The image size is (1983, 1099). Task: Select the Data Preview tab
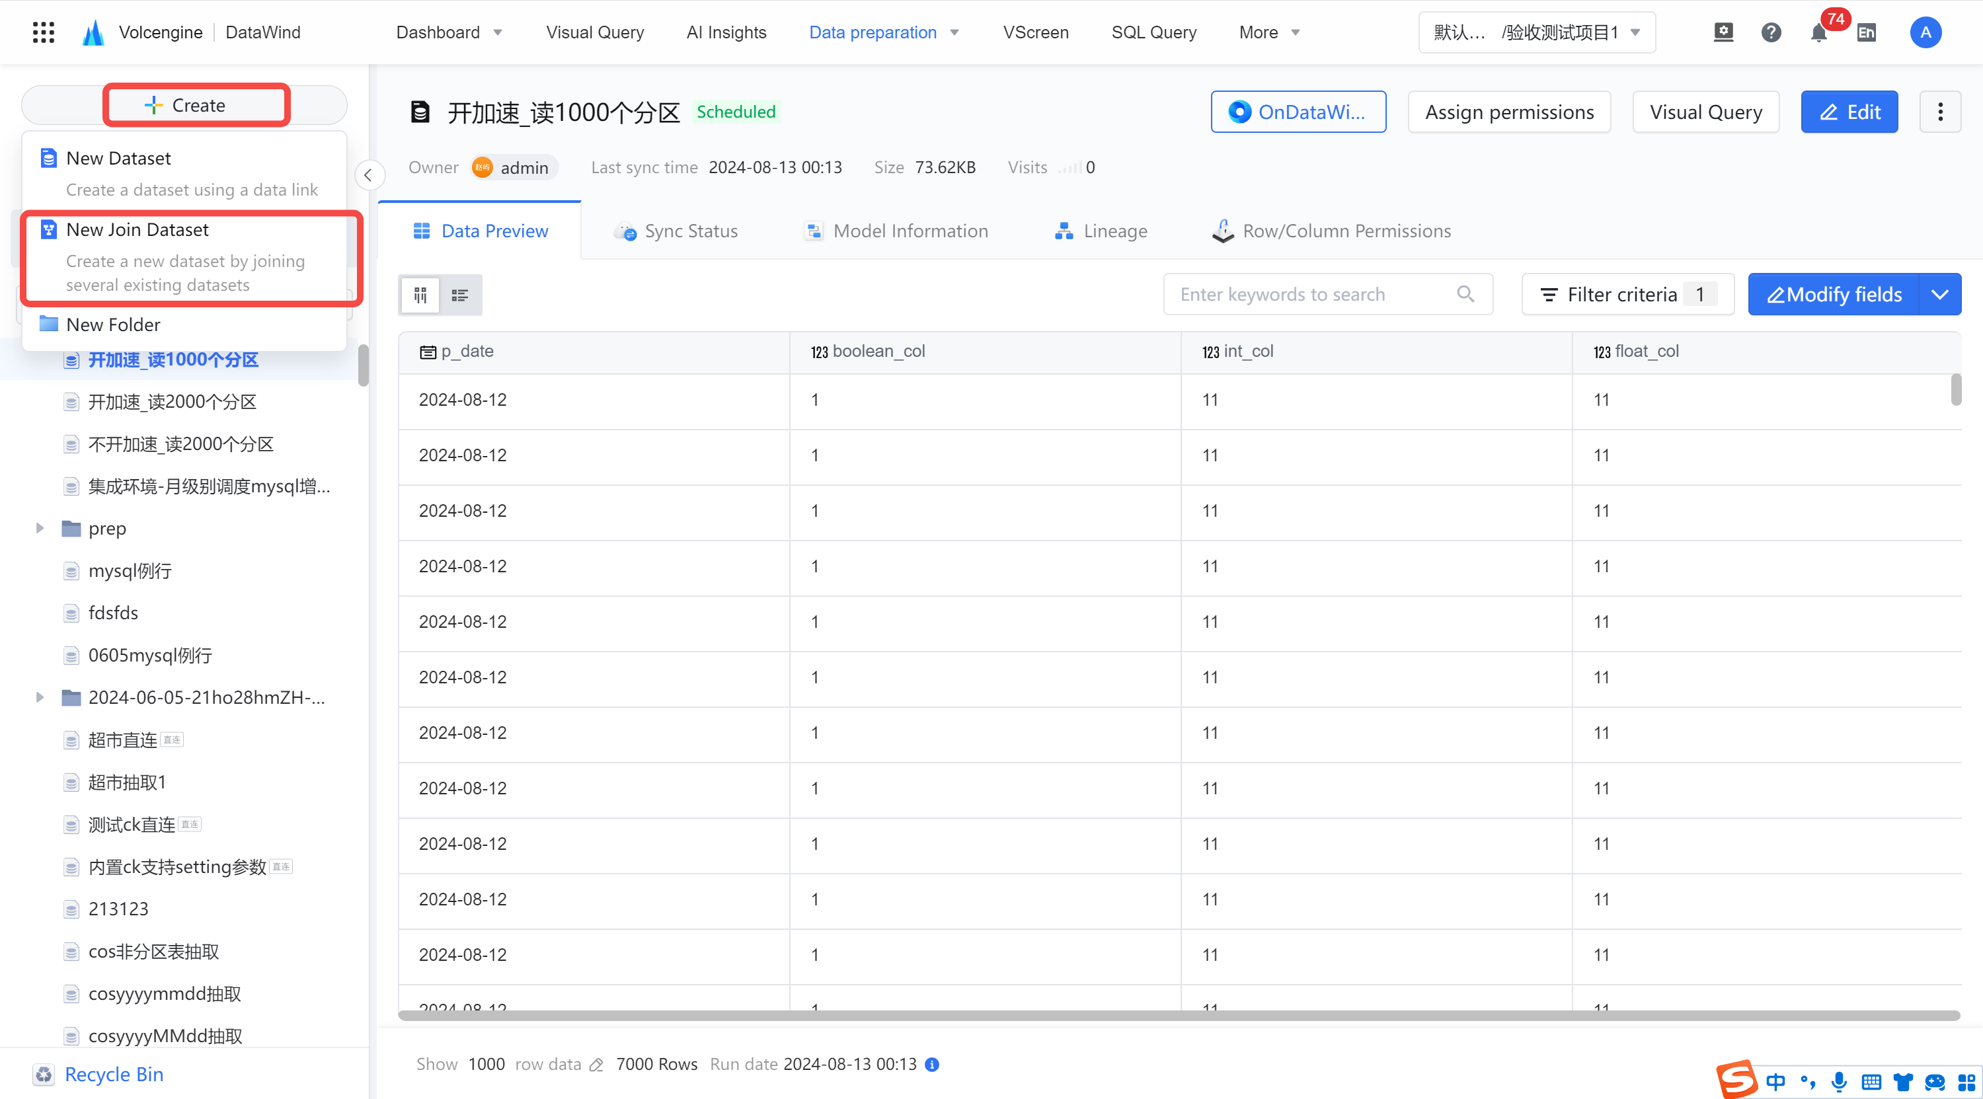point(480,231)
